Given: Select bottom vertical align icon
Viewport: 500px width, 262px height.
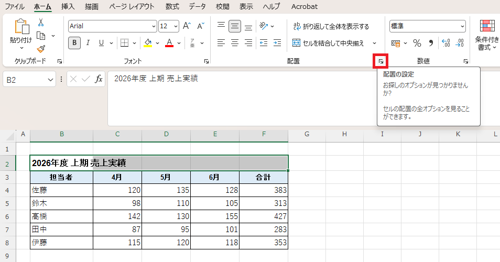Looking at the screenshot, I should 248,27.
